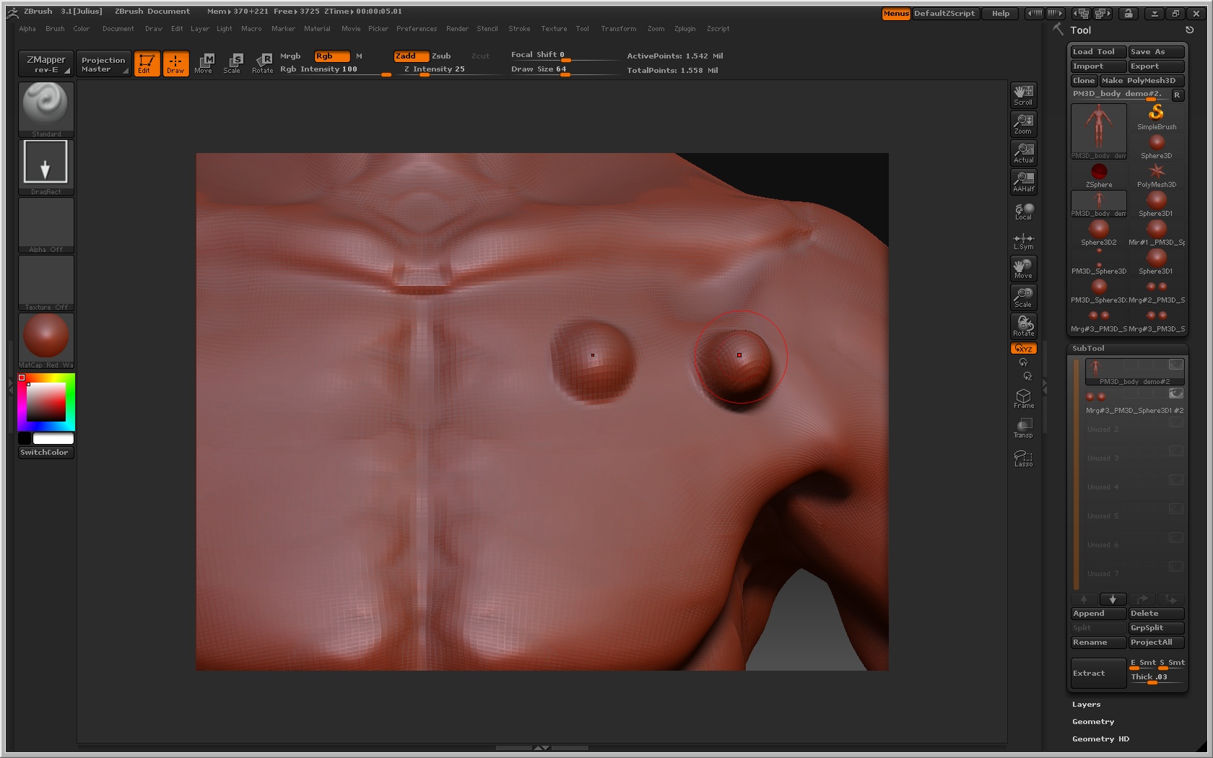Click the Frame view icon
1213x758 pixels.
pyautogui.click(x=1023, y=398)
